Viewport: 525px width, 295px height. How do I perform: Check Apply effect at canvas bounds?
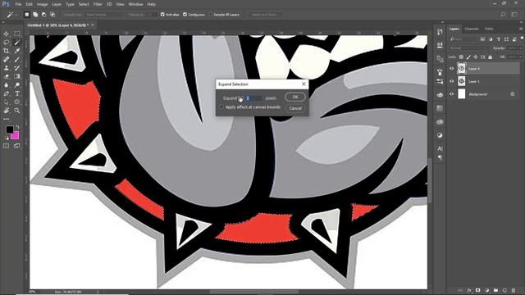pyautogui.click(x=221, y=107)
